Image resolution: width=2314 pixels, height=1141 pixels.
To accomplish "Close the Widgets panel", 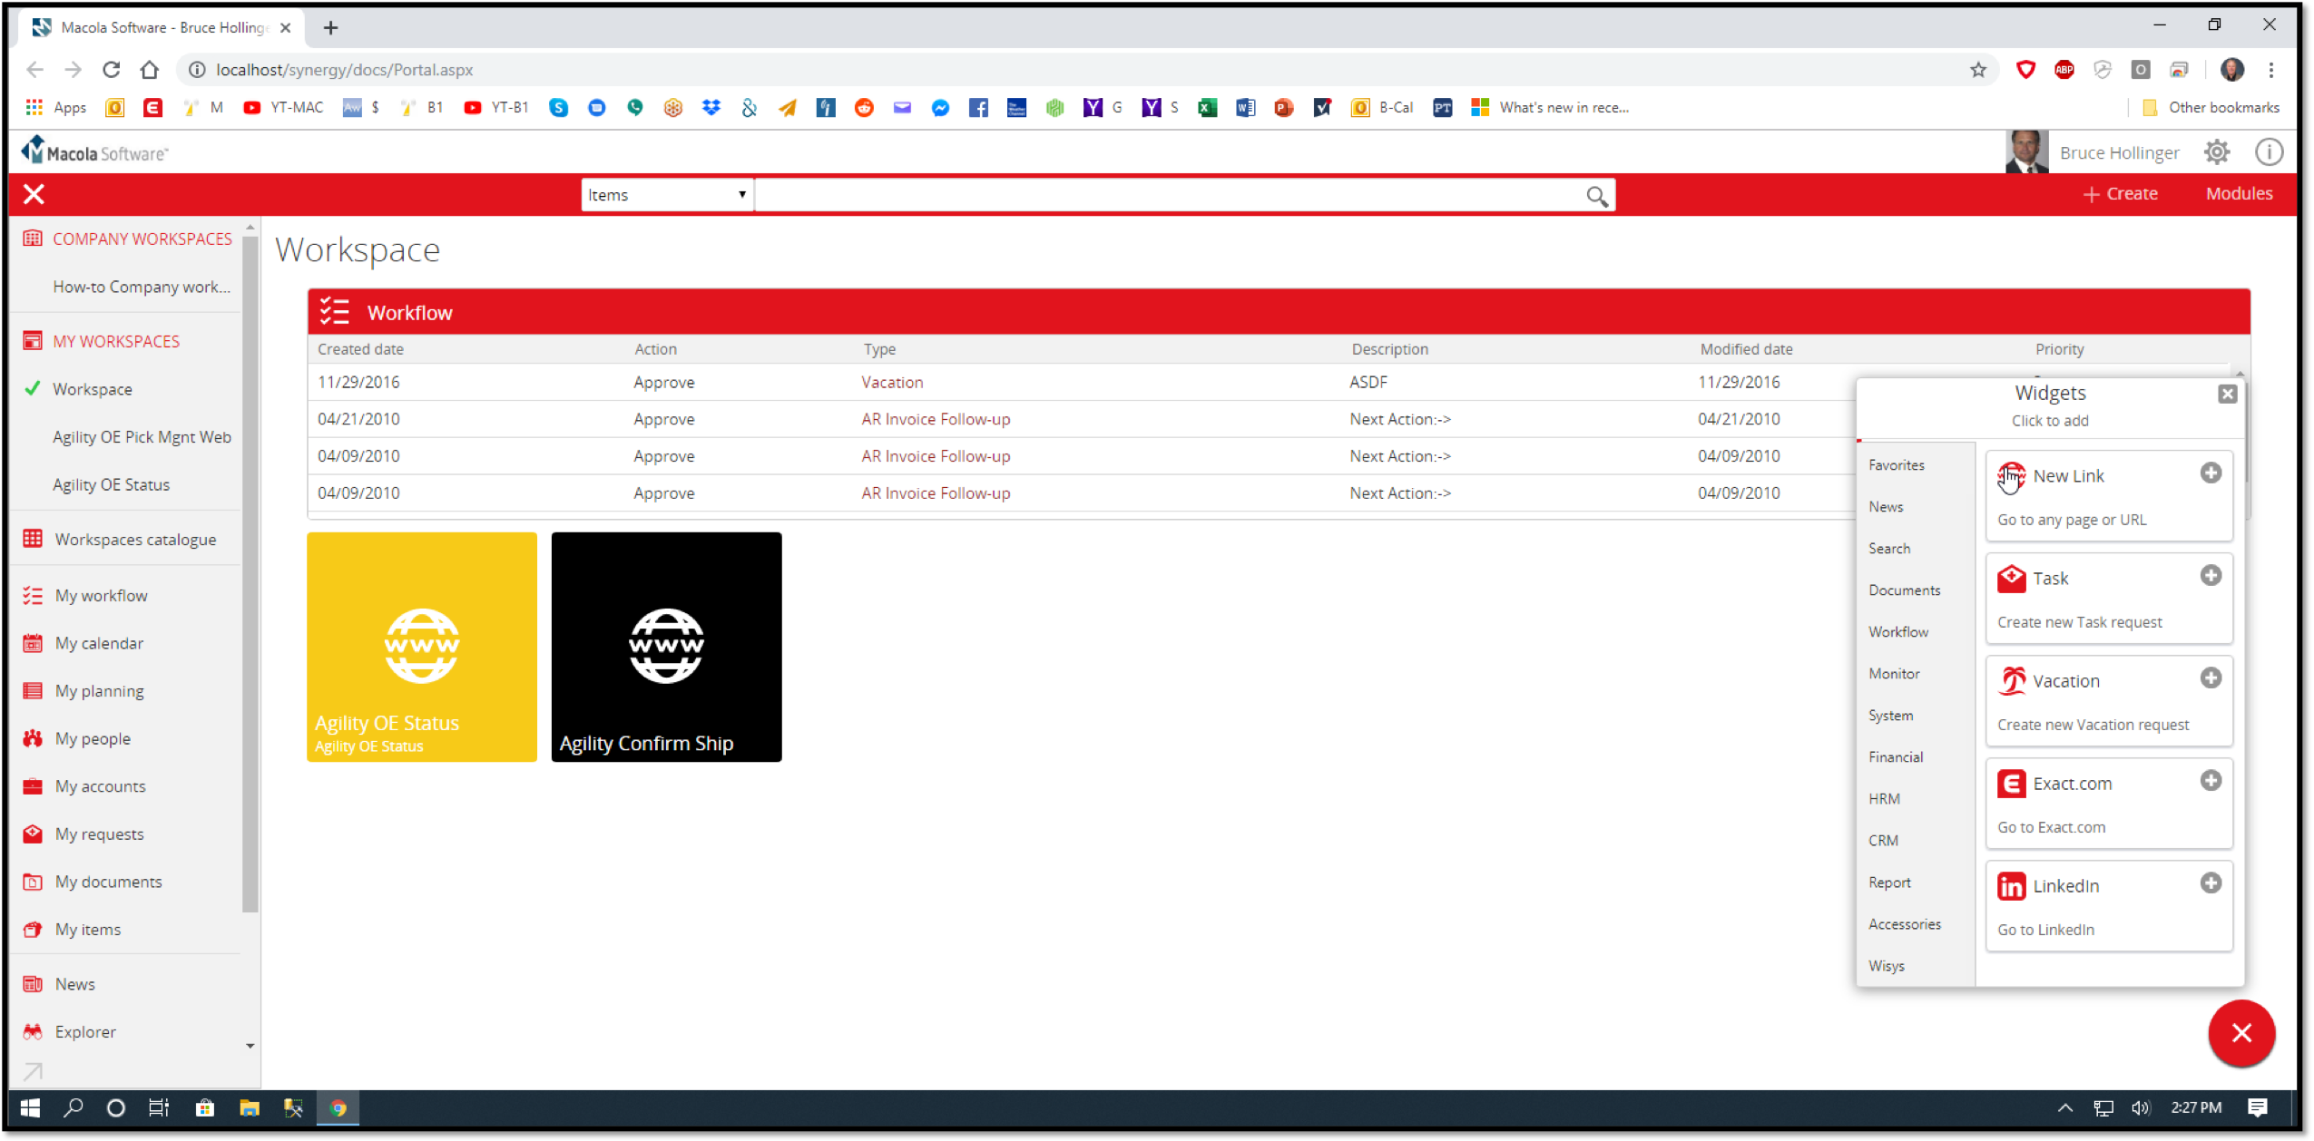I will 2229,392.
